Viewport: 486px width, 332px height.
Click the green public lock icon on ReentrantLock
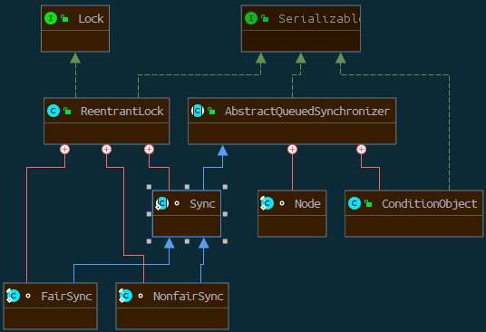tap(67, 111)
